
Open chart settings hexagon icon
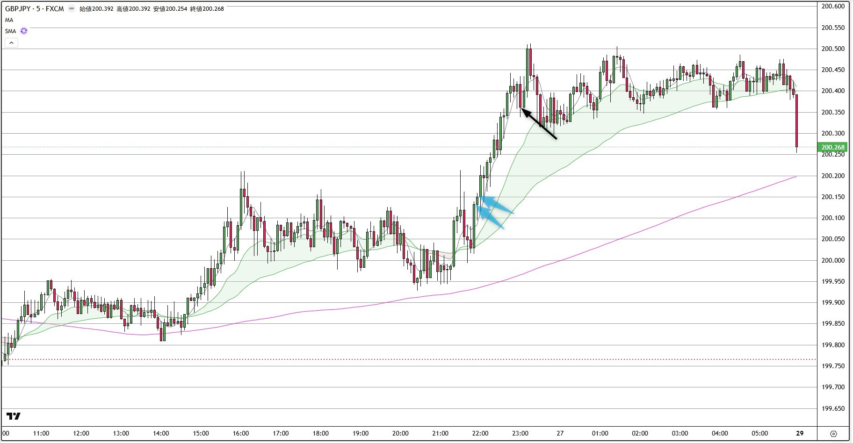coord(833,433)
